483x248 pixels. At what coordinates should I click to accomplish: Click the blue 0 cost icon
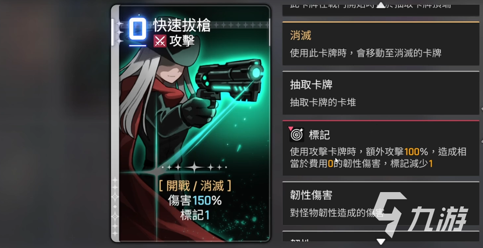point(138,29)
